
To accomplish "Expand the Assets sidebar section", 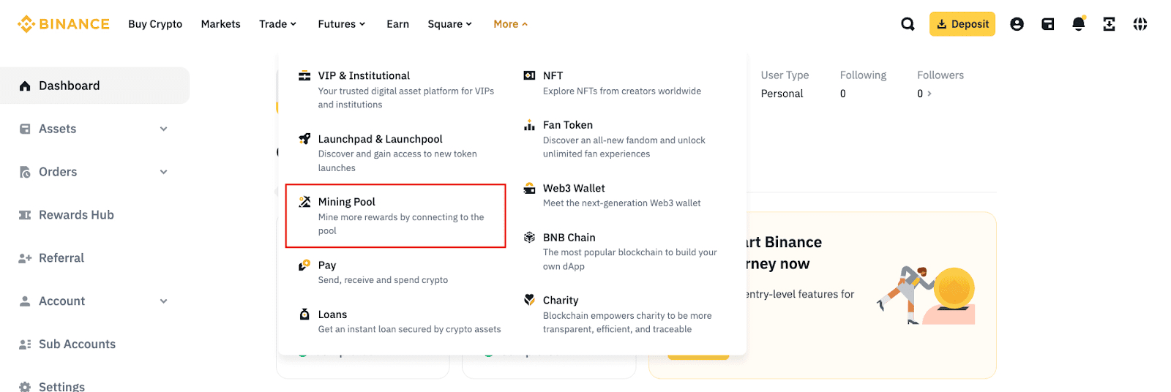I will pyautogui.click(x=163, y=129).
